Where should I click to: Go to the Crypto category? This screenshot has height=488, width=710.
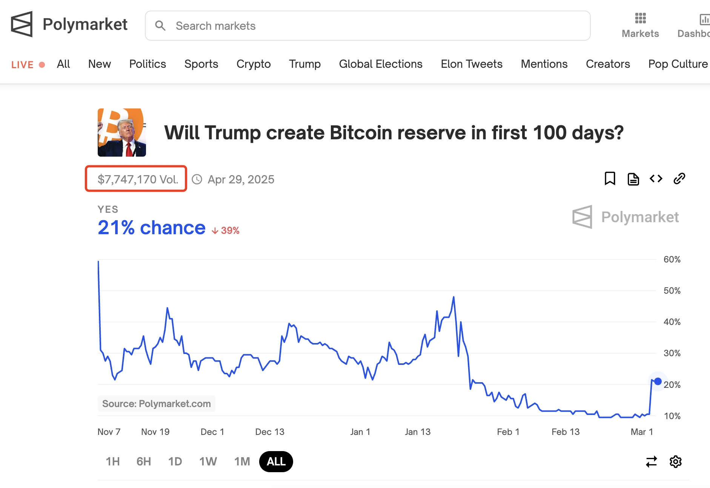254,64
